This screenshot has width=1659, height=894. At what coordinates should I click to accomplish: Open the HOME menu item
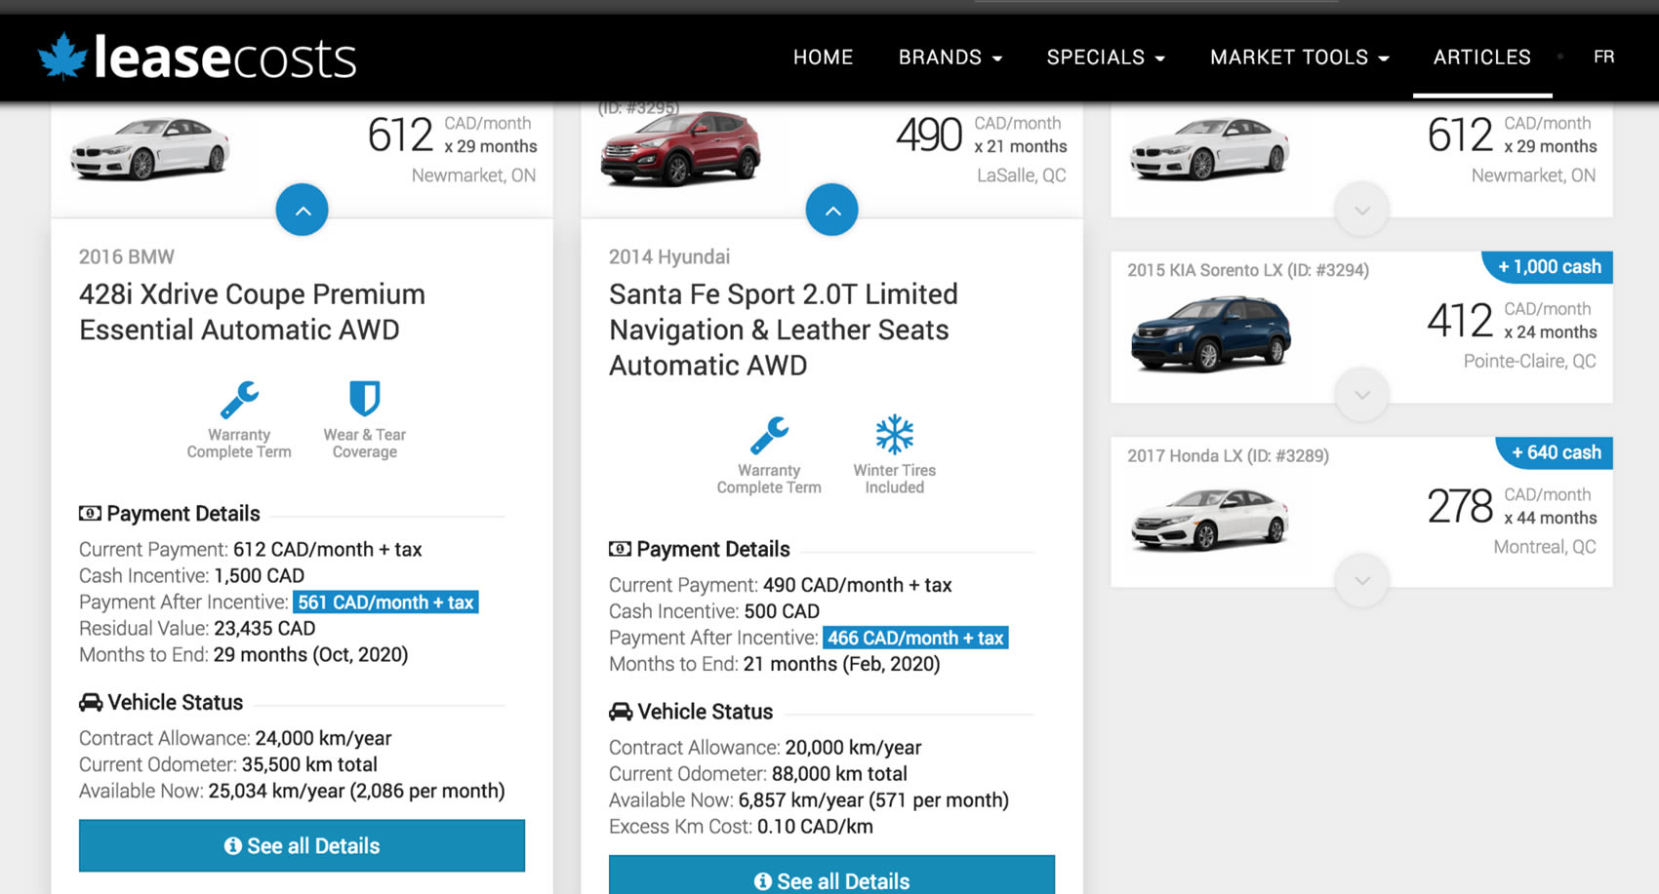click(x=823, y=58)
